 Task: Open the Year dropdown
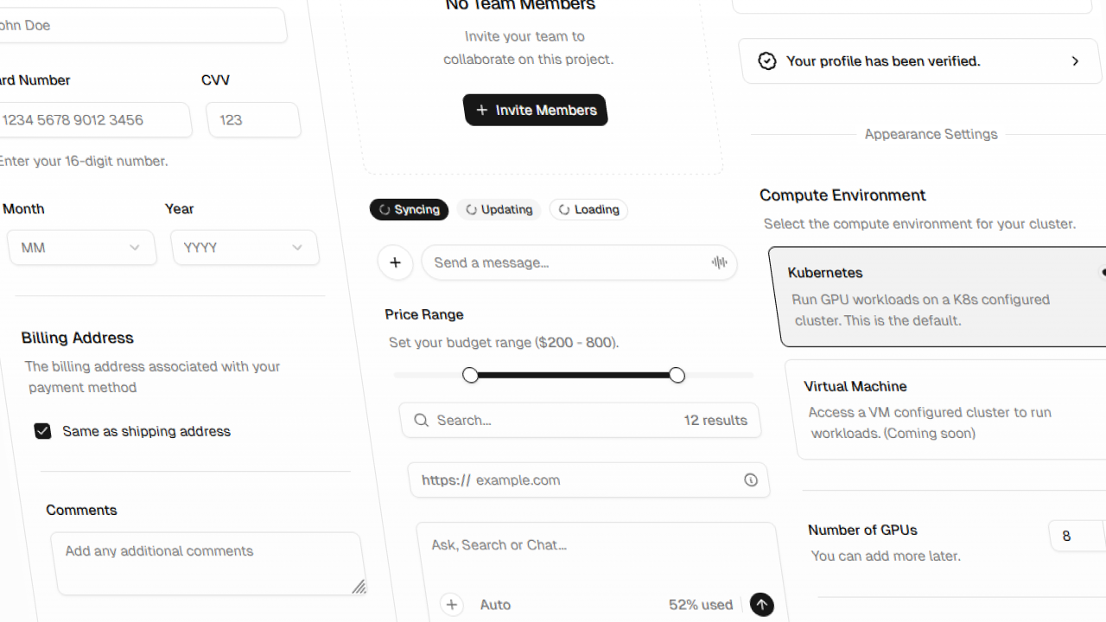[245, 248]
